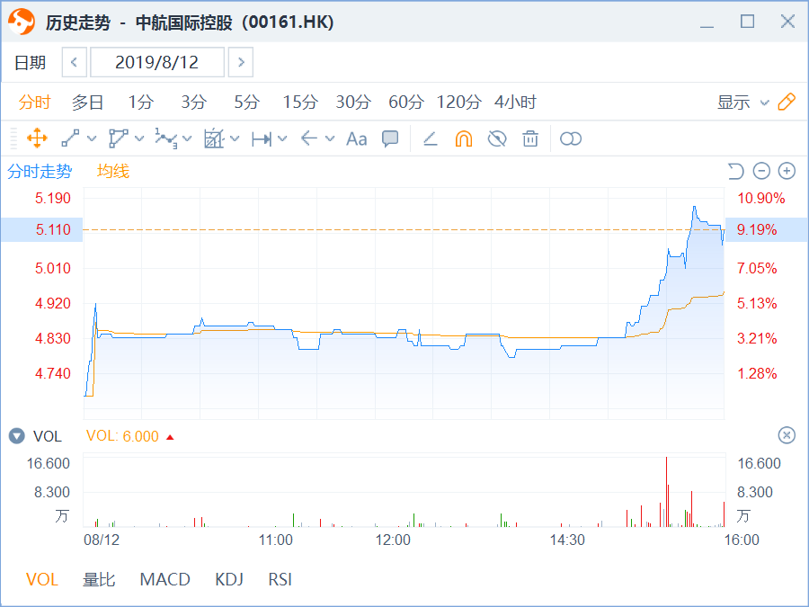Toggle the magnet snap mode
809x607 pixels.
tap(464, 138)
